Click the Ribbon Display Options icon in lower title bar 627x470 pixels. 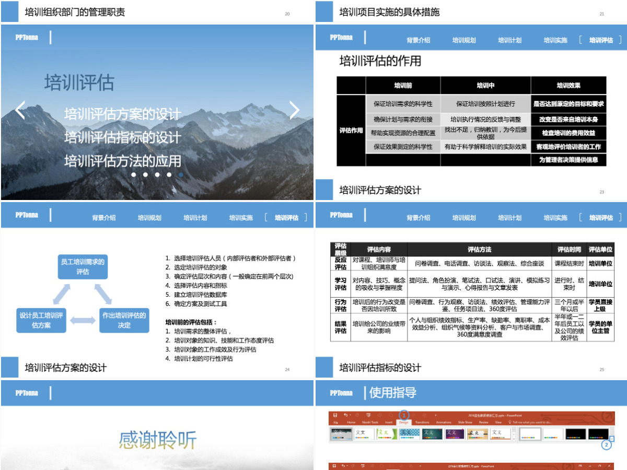(580, 466)
